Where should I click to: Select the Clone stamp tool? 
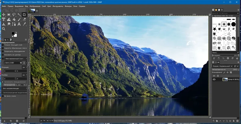[x=4, y=24]
